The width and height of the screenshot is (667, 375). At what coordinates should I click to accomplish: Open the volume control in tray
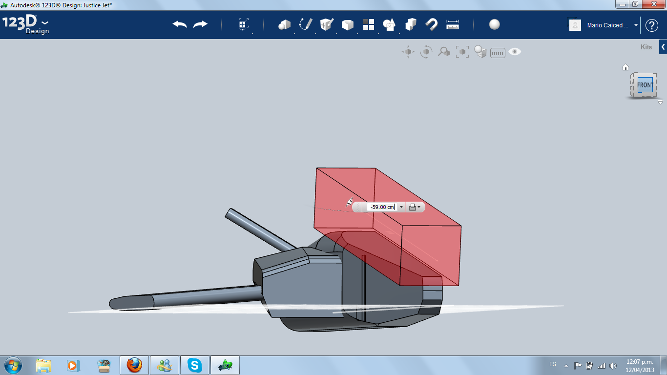[x=613, y=365]
